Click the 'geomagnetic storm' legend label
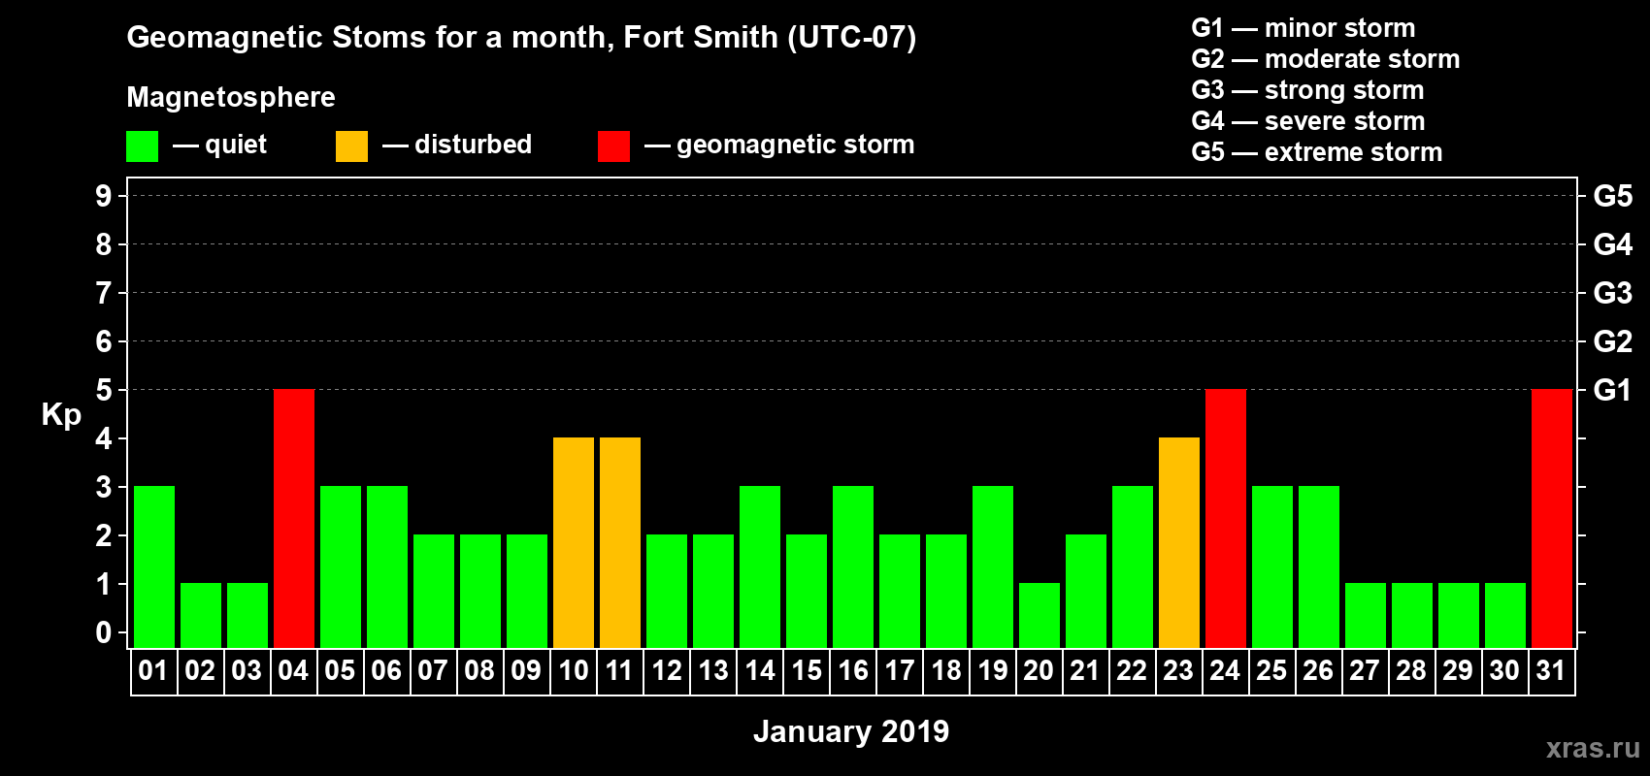The width and height of the screenshot is (1650, 776). tap(795, 145)
